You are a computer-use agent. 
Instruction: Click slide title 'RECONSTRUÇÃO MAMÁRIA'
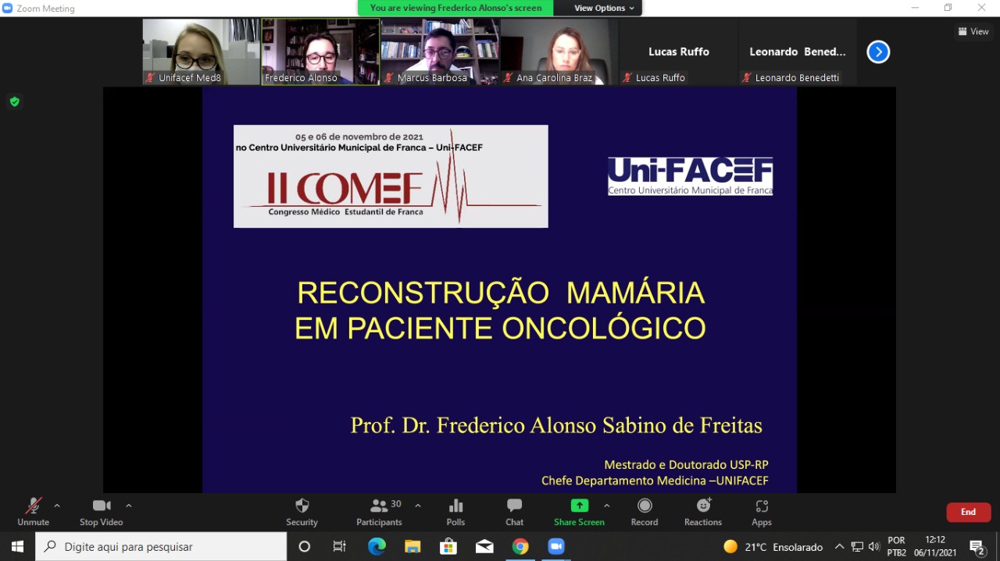(501, 293)
